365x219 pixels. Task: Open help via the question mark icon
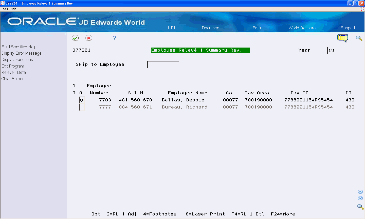click(x=114, y=38)
